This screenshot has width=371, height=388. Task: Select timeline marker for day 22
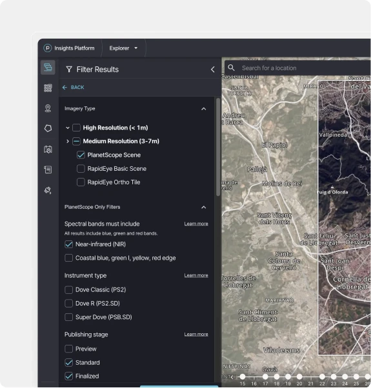pos(322,376)
